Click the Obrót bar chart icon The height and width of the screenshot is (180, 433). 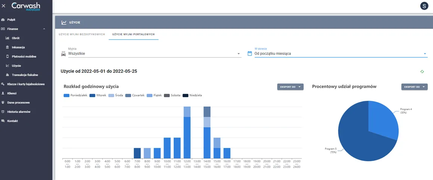click(8, 38)
